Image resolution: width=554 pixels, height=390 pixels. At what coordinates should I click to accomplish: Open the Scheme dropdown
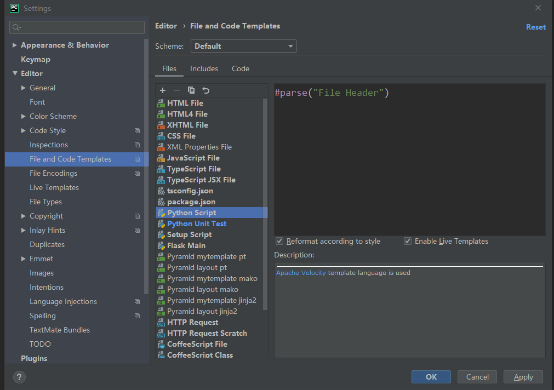[x=243, y=46]
